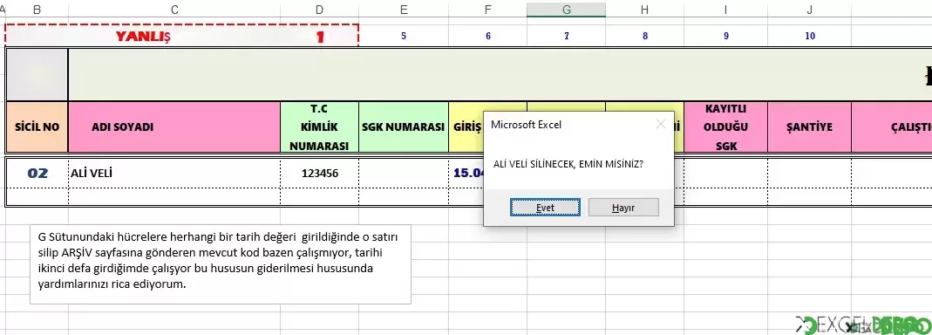Select column F header
This screenshot has width=932, height=335.
488,10
